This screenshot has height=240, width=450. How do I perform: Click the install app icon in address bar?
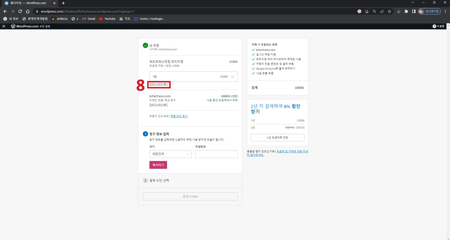point(367,12)
